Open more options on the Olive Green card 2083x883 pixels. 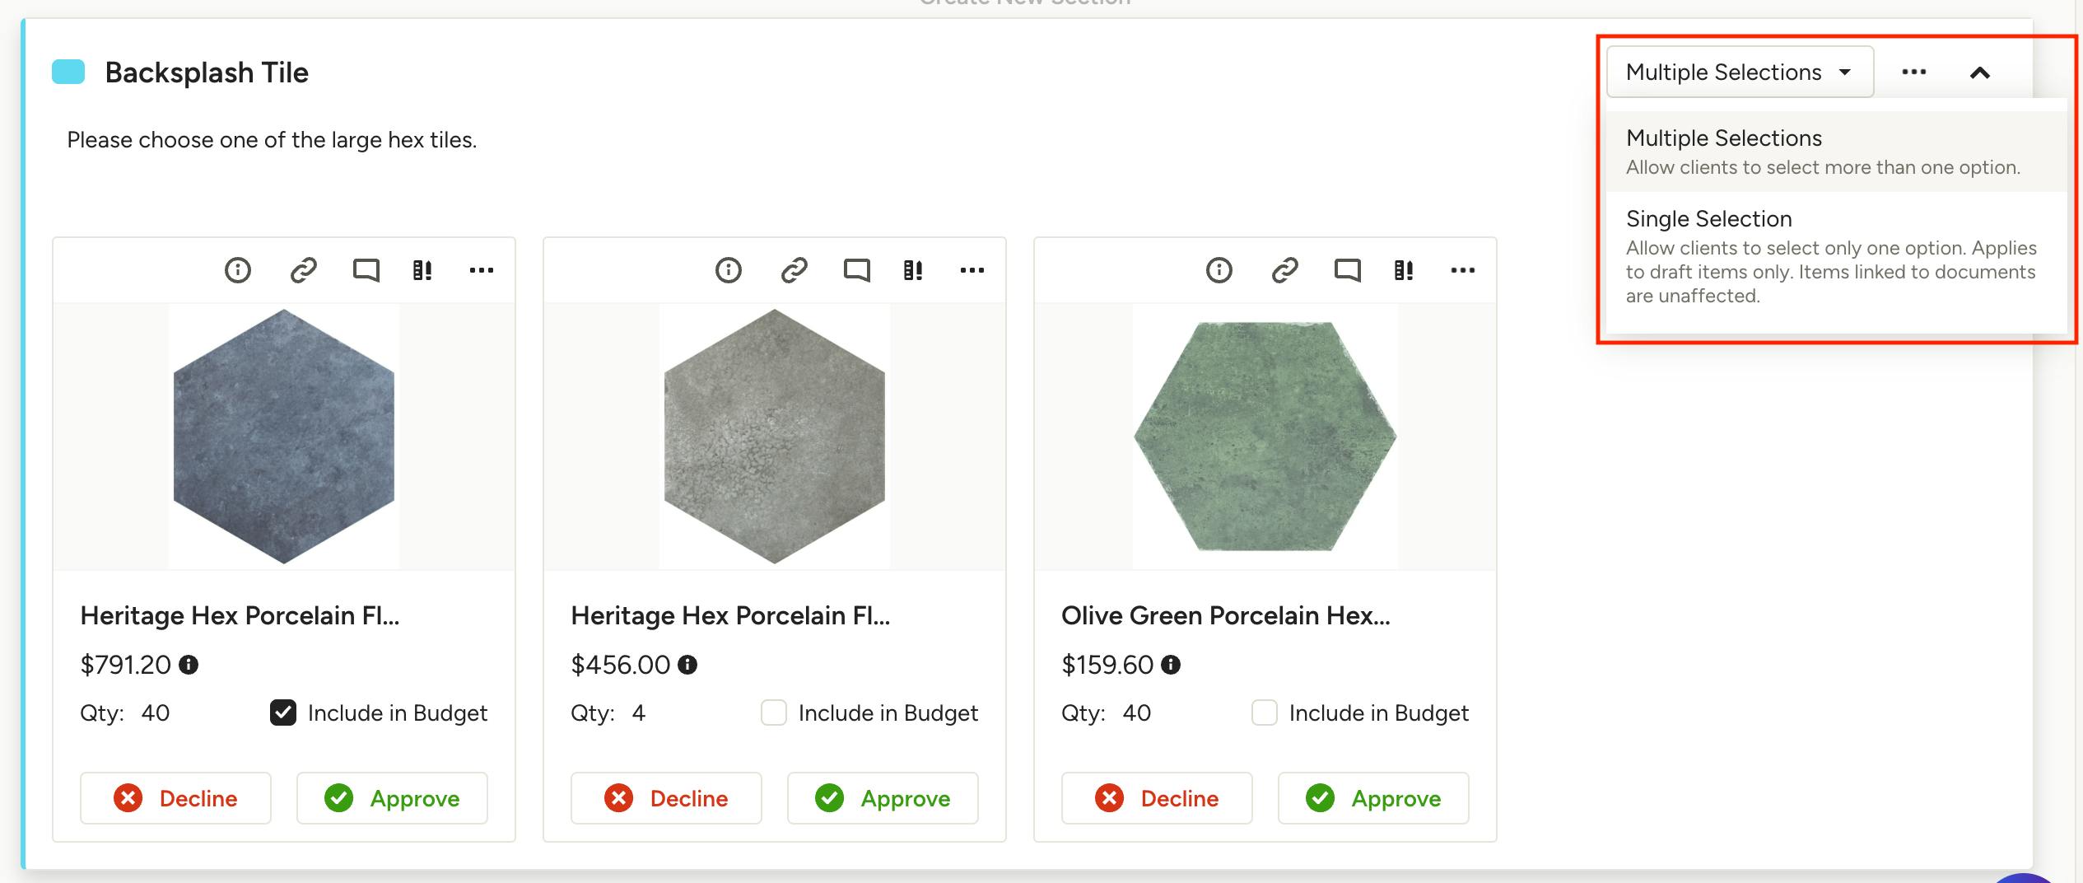click(x=1463, y=270)
